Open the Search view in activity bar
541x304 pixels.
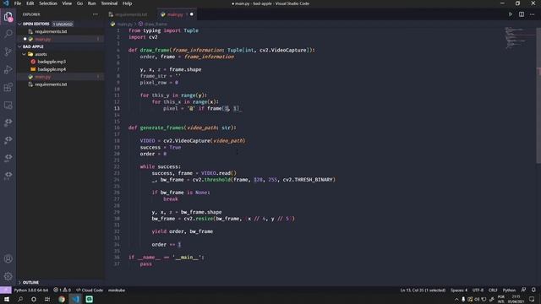pos(8,34)
